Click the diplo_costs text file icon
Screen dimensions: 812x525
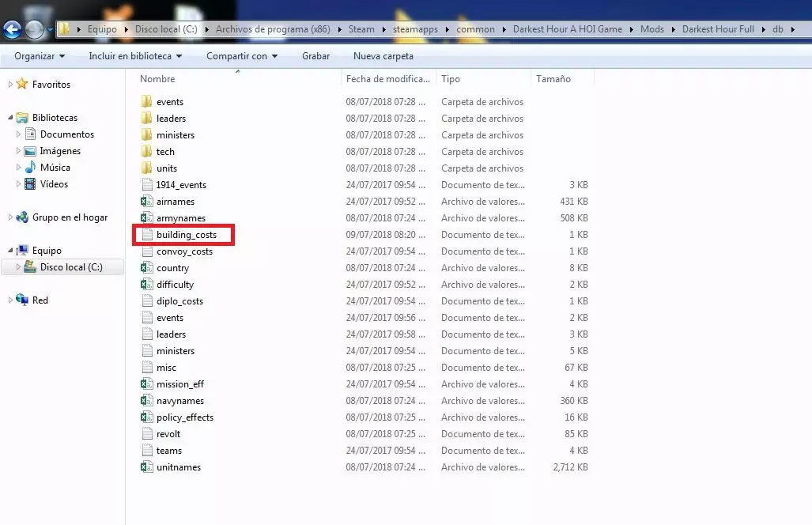(147, 300)
